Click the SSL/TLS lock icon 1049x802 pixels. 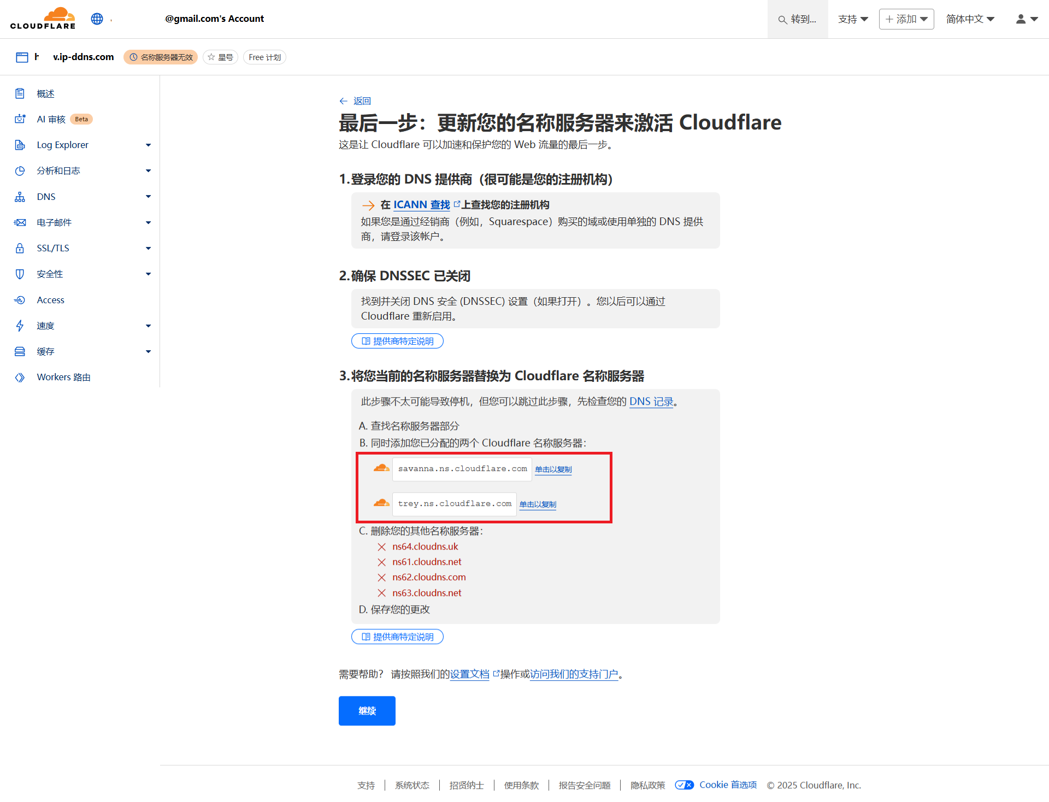click(x=20, y=248)
